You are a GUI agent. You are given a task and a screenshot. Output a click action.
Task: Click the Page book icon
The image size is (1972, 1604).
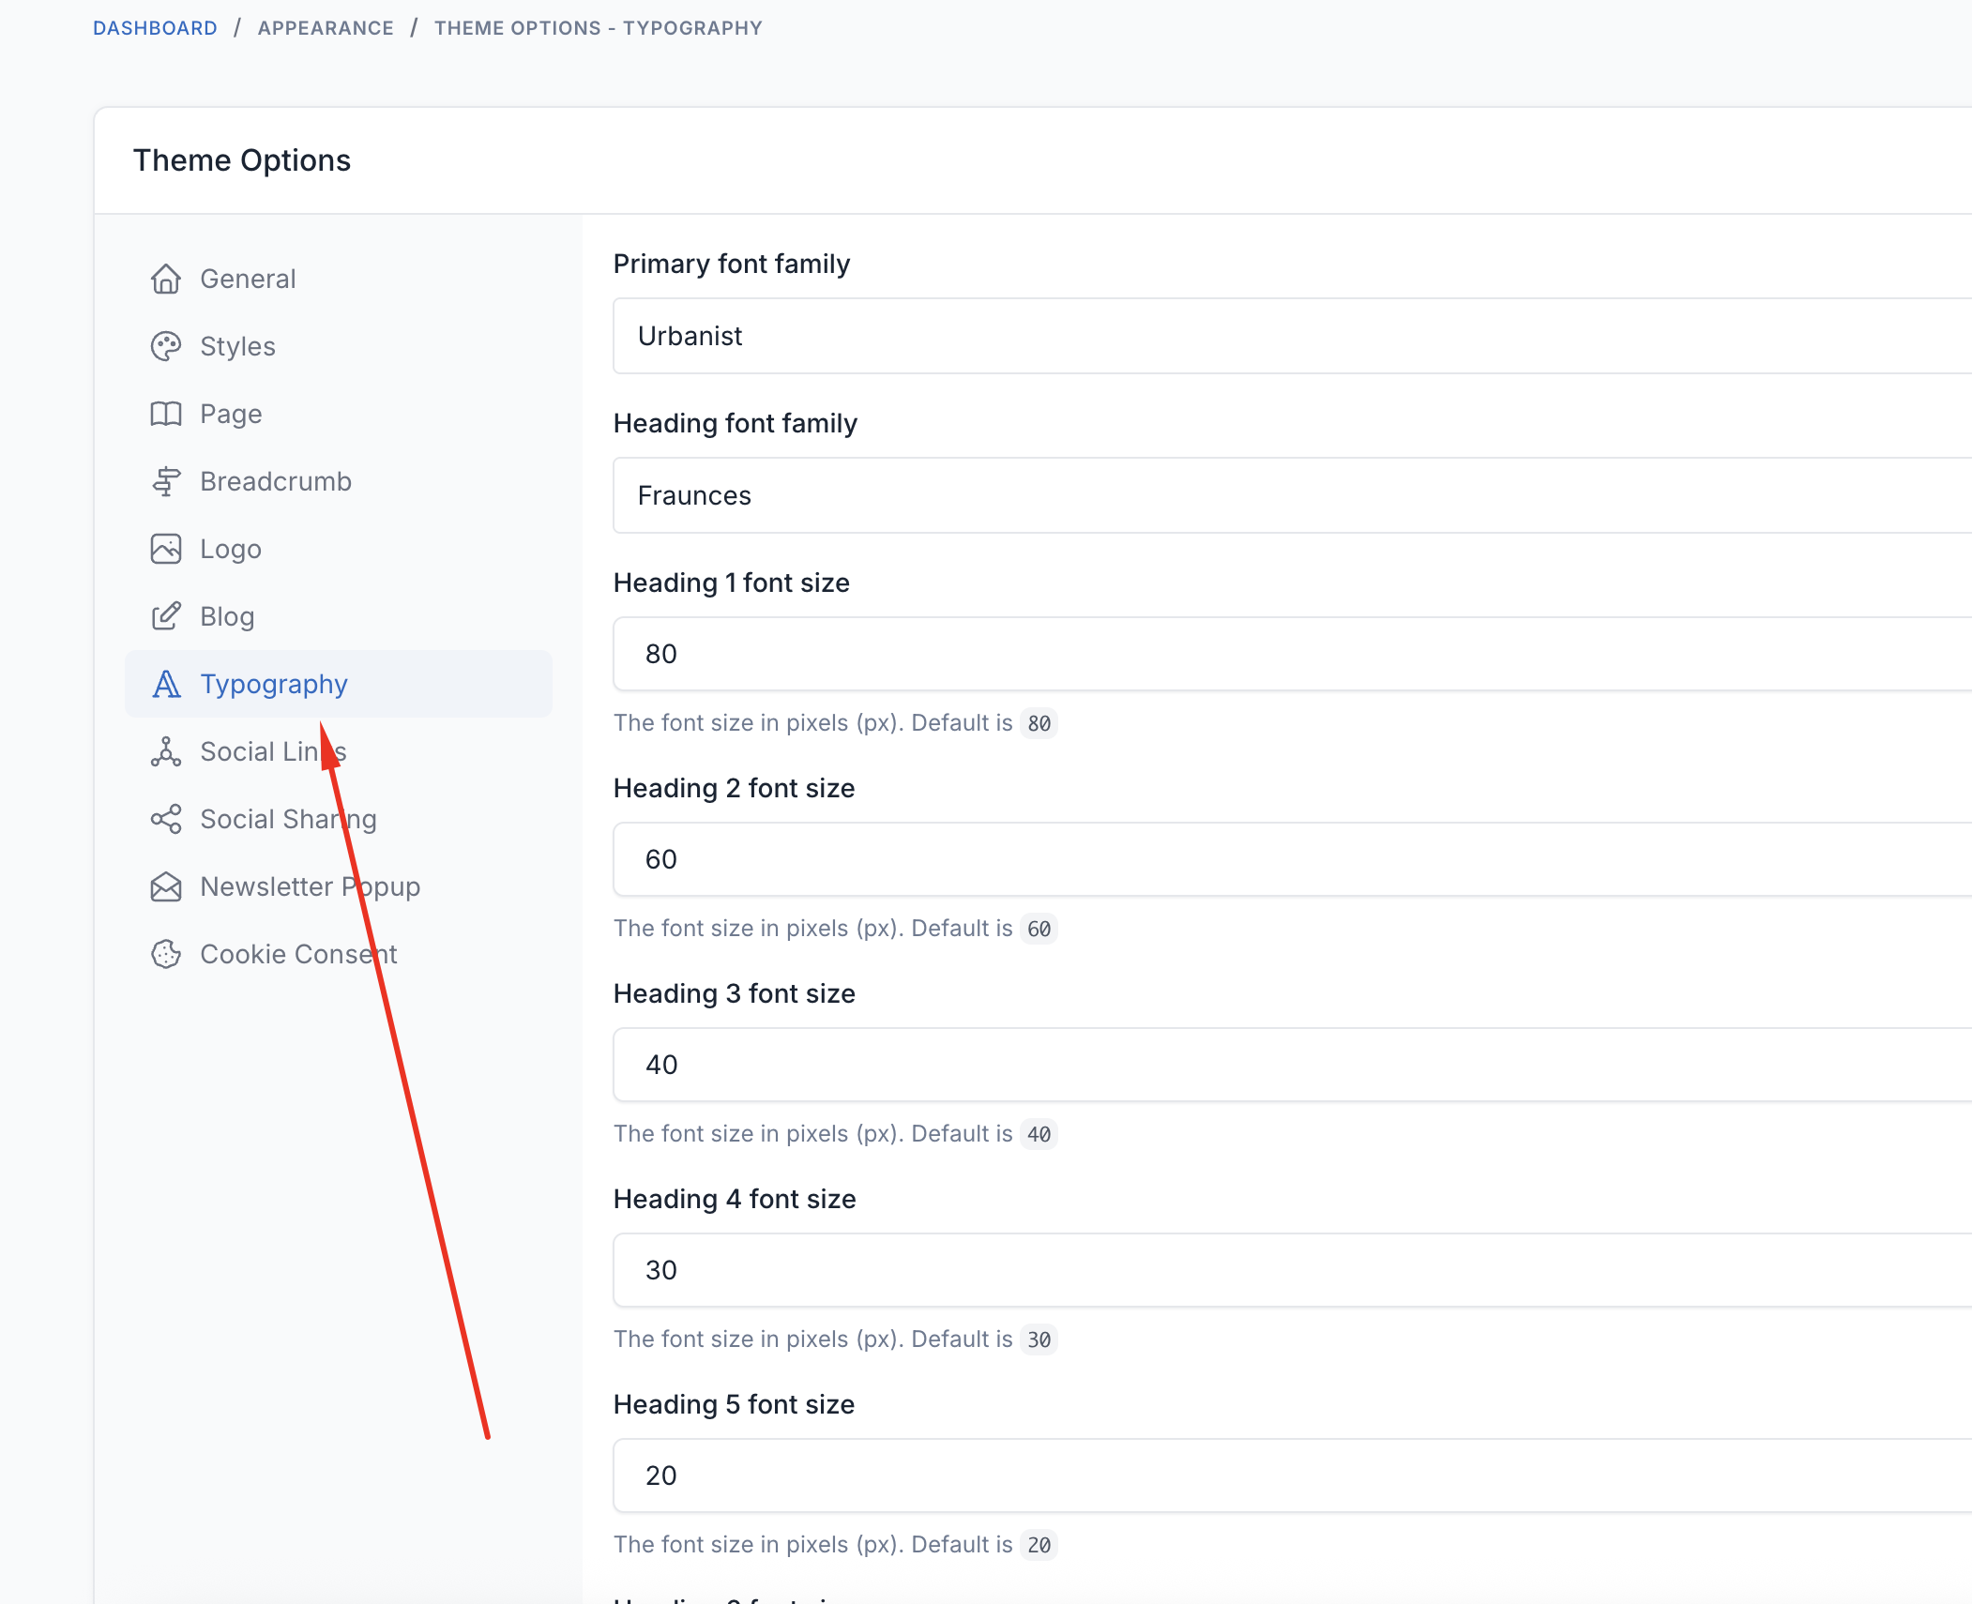click(x=166, y=414)
